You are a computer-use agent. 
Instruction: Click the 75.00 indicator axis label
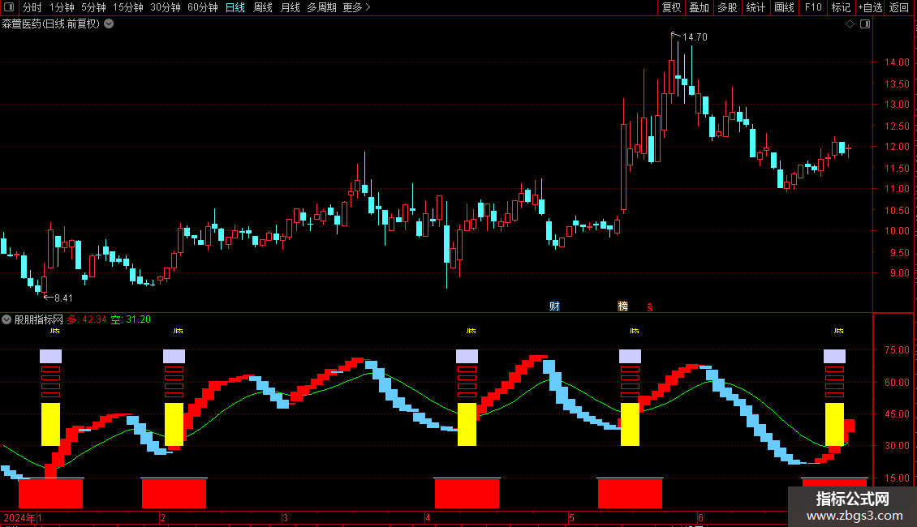[897, 350]
